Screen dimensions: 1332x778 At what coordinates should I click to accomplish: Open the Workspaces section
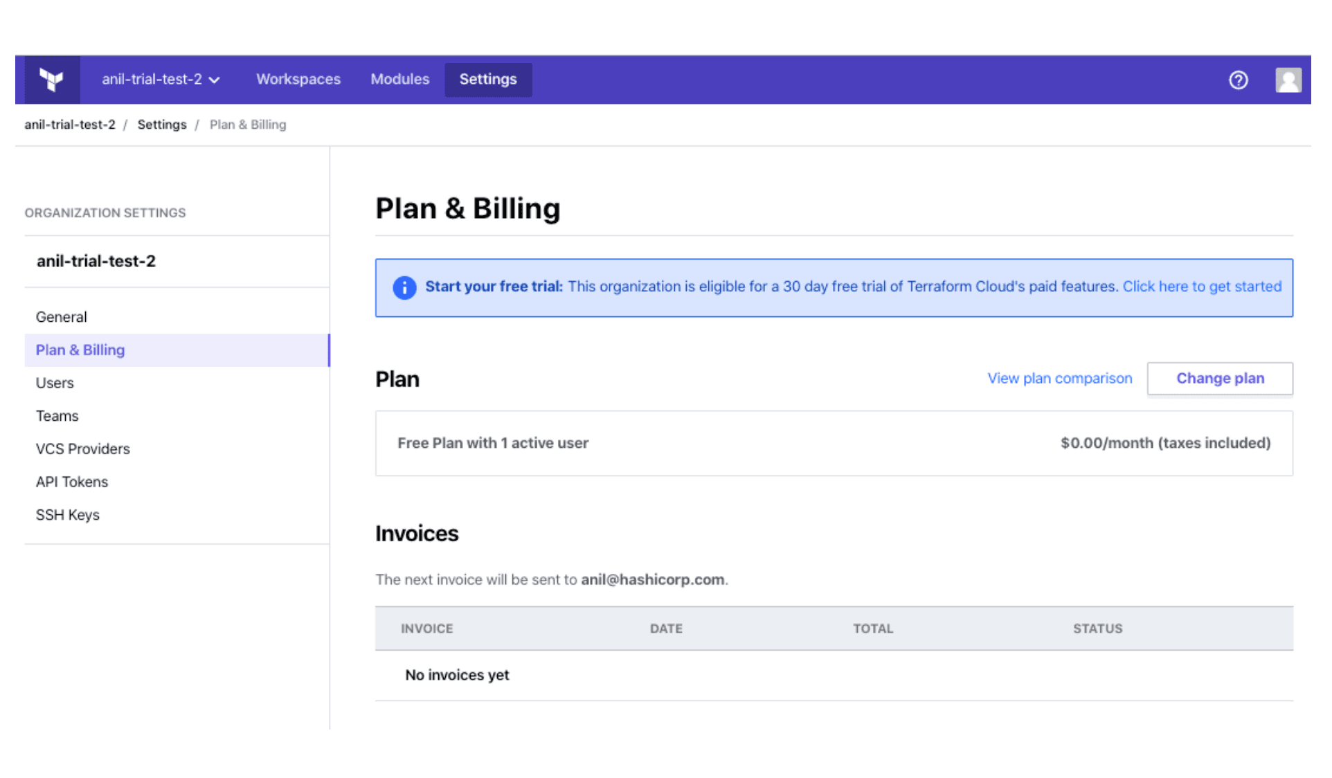(x=298, y=79)
